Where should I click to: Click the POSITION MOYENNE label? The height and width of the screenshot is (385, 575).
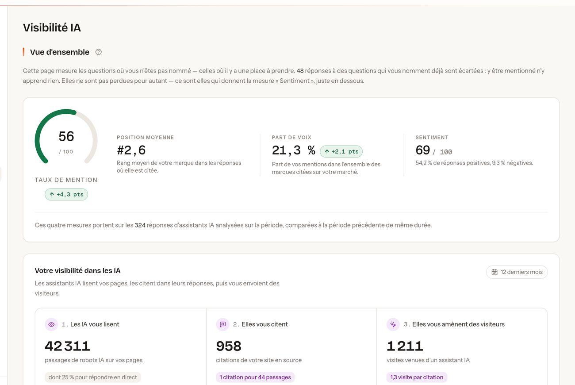tap(146, 138)
